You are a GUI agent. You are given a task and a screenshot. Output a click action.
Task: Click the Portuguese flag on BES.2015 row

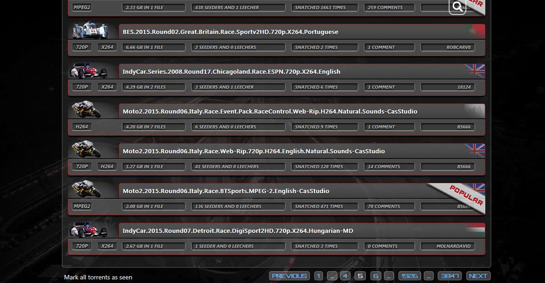(474, 31)
